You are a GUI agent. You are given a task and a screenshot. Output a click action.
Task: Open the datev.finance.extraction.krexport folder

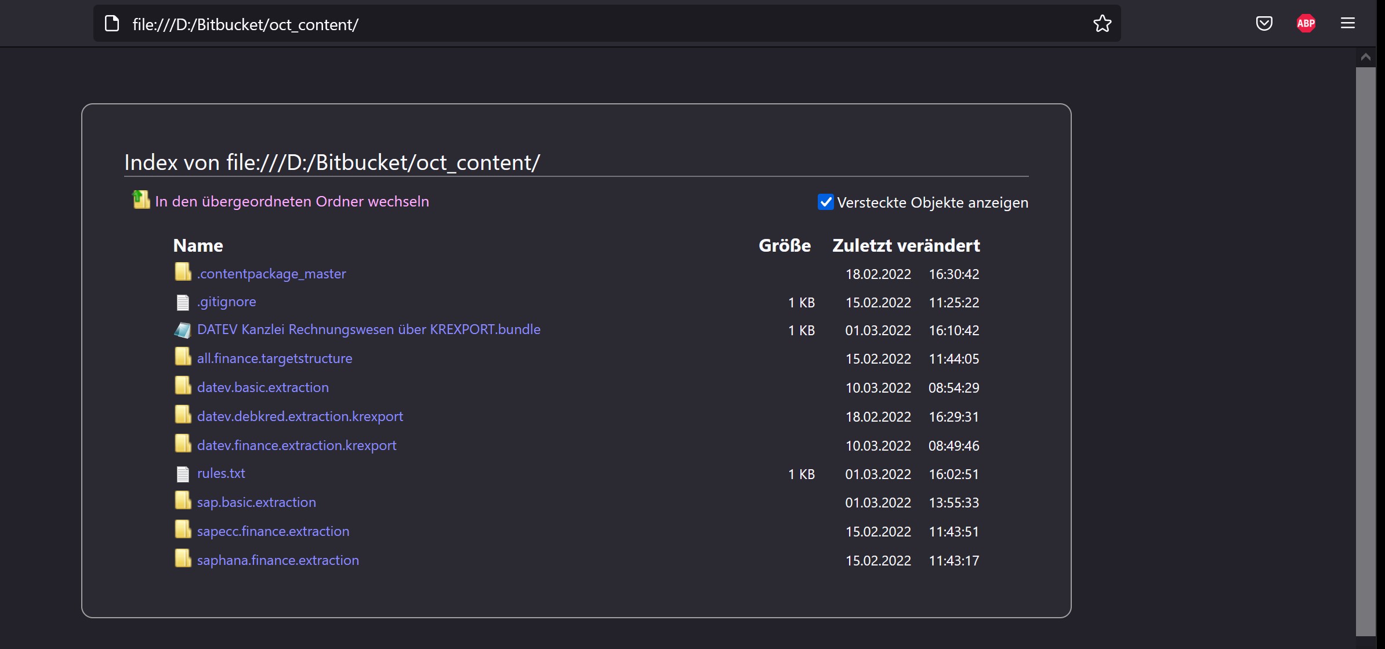point(297,445)
